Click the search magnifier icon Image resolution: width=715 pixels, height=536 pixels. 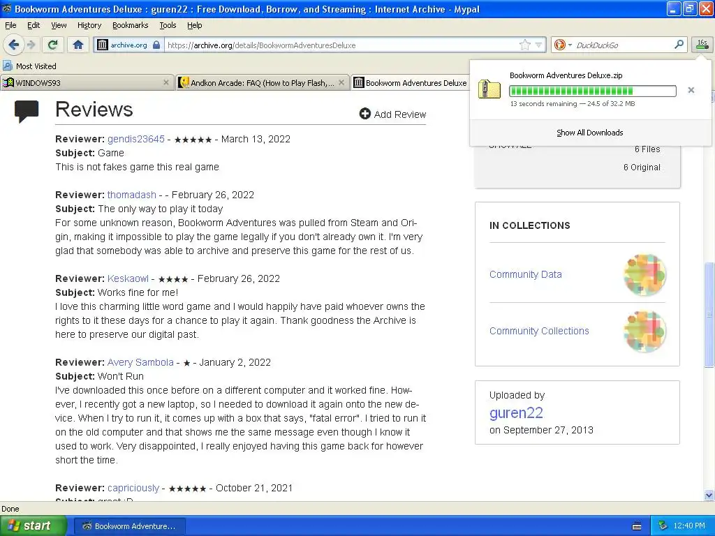679,44
